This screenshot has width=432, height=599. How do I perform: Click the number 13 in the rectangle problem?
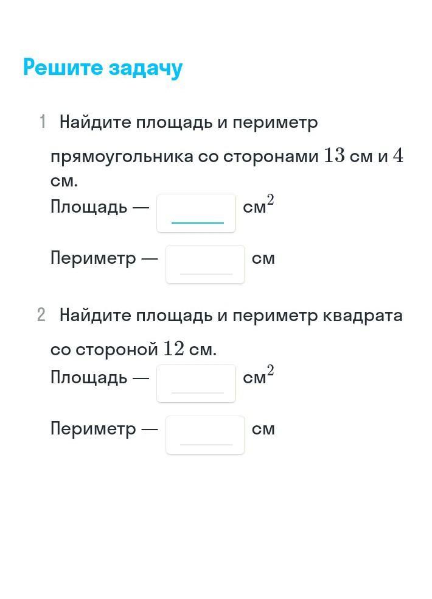tap(334, 156)
